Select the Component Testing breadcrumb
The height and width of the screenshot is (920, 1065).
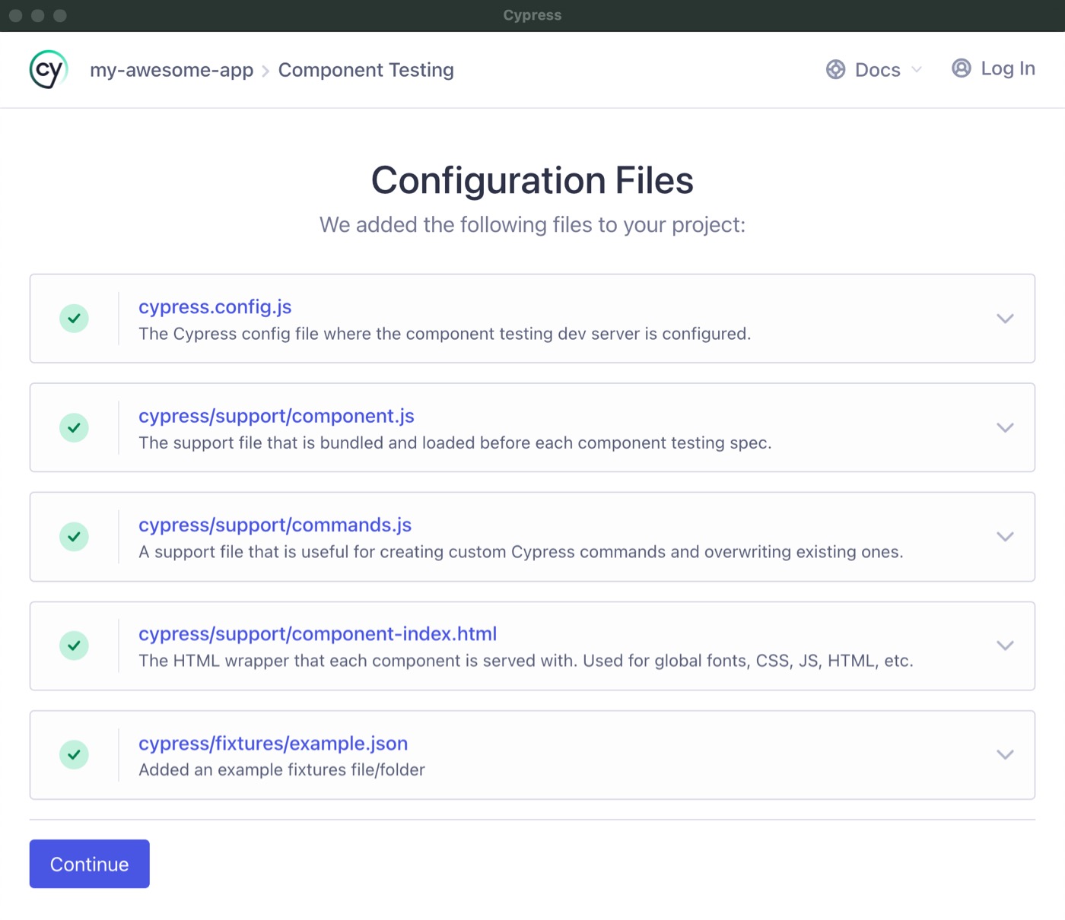[x=366, y=69]
